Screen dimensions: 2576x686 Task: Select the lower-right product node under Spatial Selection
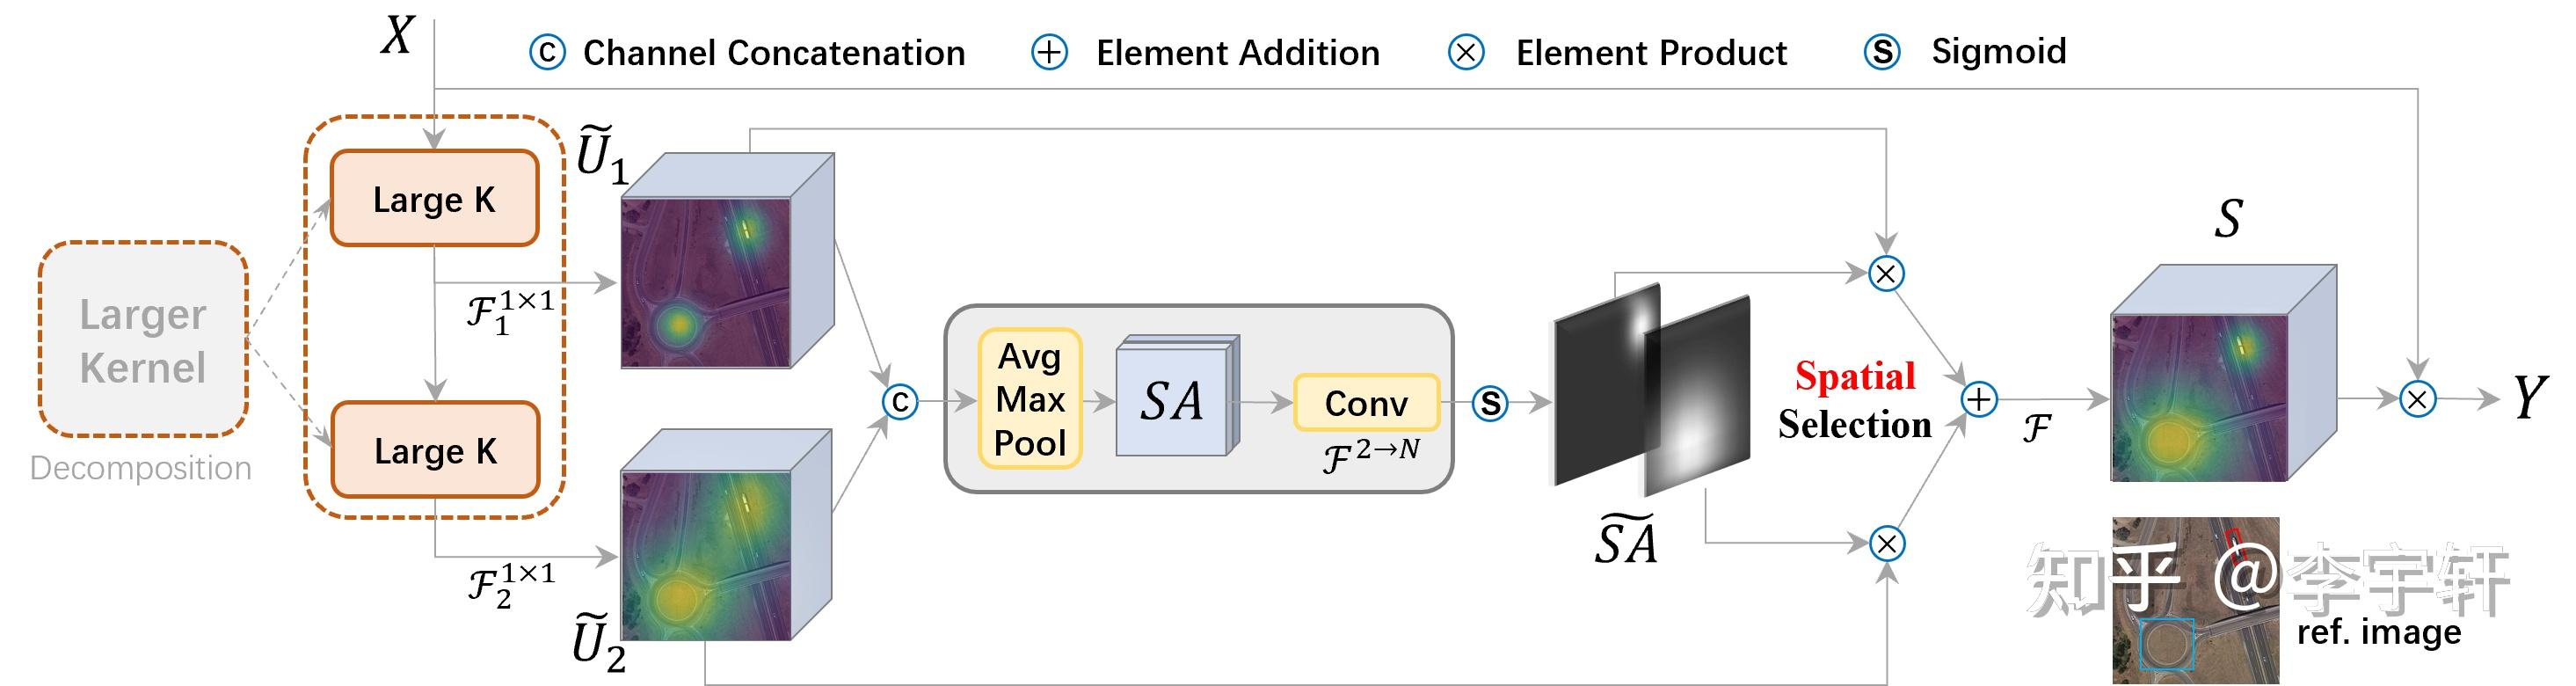coord(1887,544)
